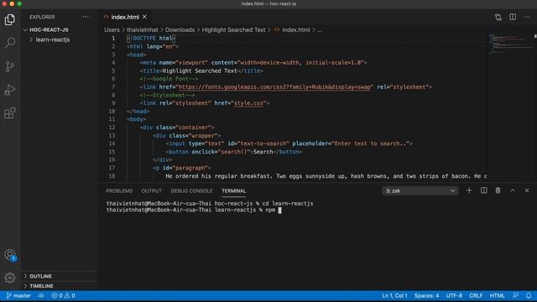537x302 pixels.
Task: Click the 'cd learn-reactjs' terminal line
Action: pyautogui.click(x=210, y=204)
